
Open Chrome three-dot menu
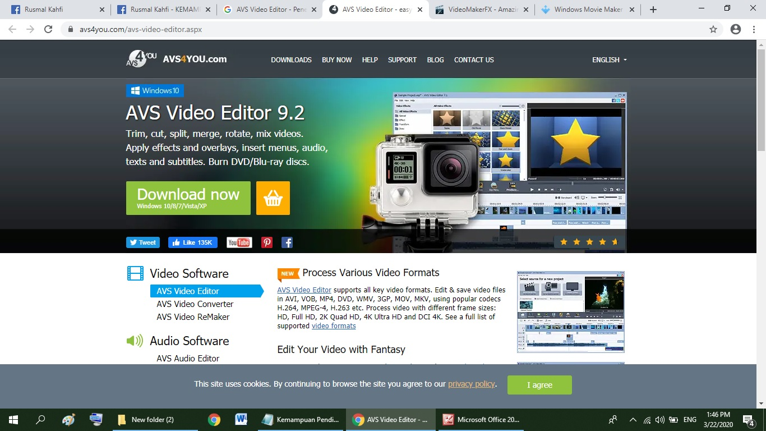(755, 30)
